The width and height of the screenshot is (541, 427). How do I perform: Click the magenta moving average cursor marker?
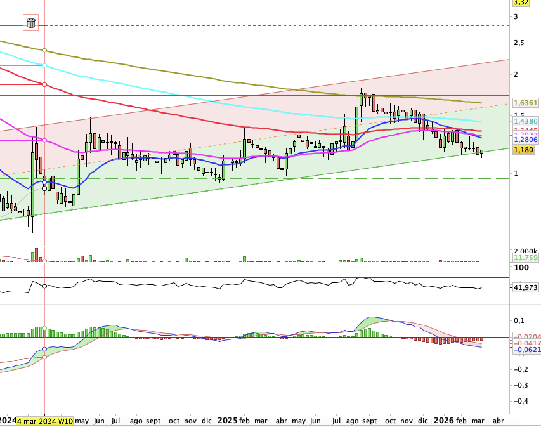(44, 140)
